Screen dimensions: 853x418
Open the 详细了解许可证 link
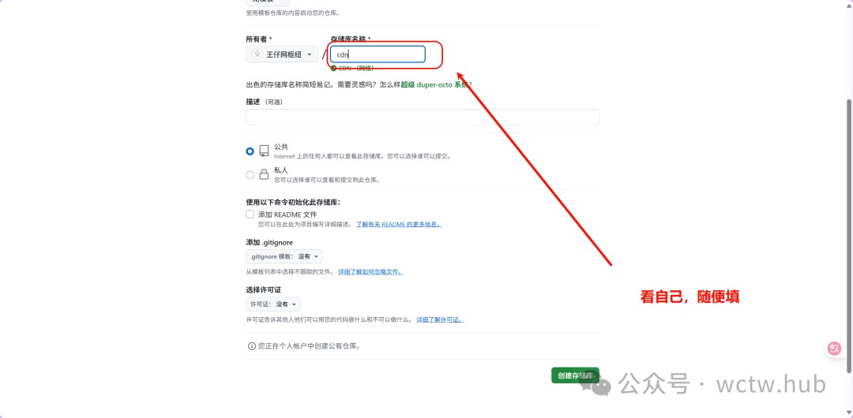tap(440, 319)
